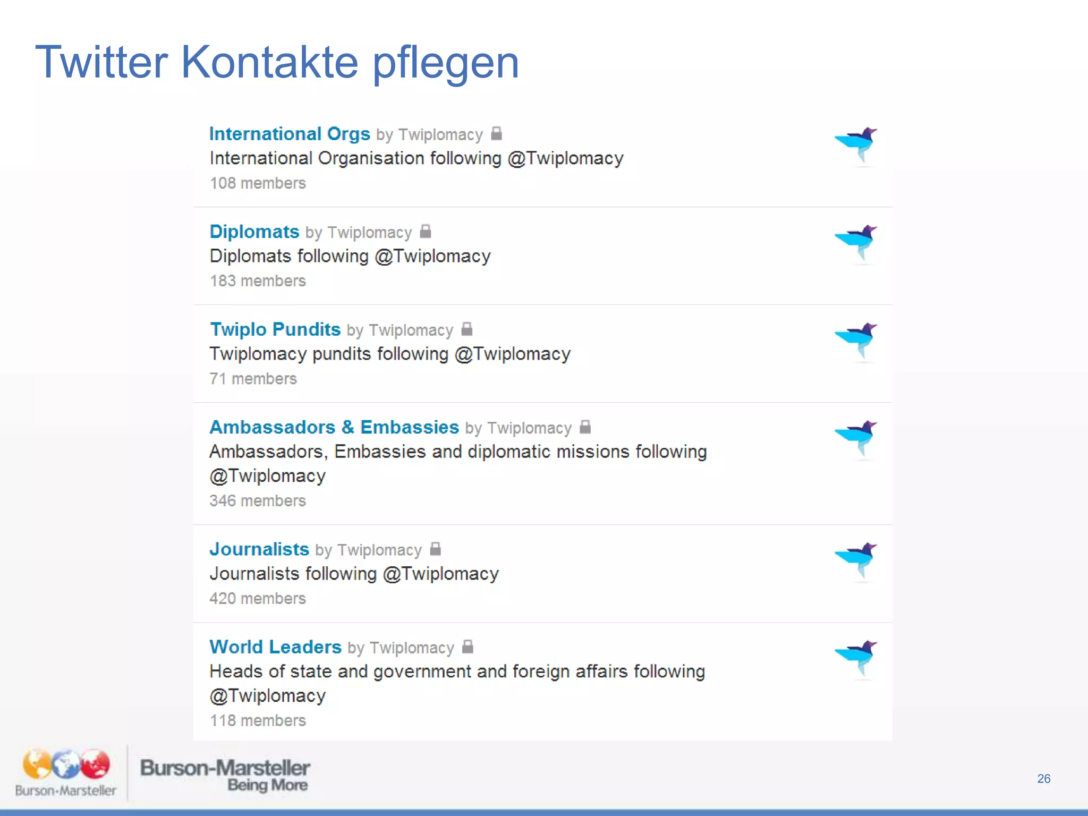The width and height of the screenshot is (1088, 816).
Task: Click 'Heads of state and government' description
Action: pos(457,684)
